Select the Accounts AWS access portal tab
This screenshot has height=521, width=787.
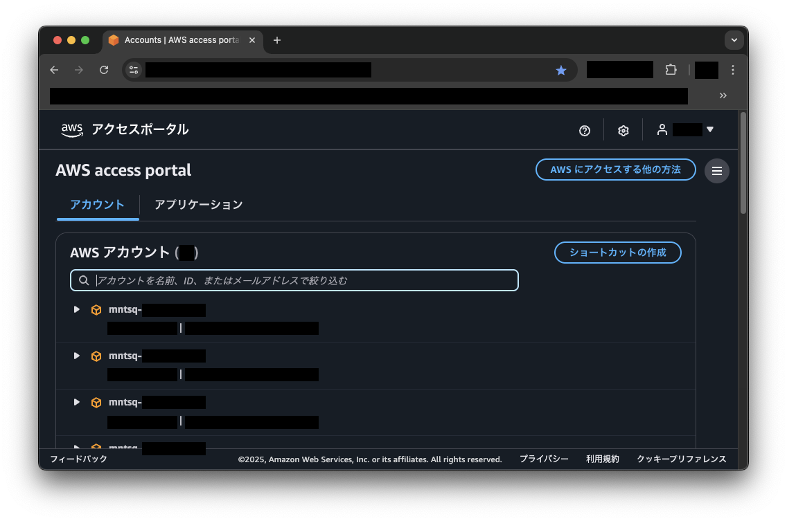pos(182,40)
